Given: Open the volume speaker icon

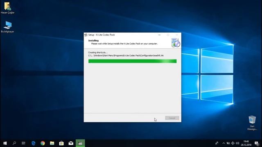Looking at the screenshot, I should point(237,143).
